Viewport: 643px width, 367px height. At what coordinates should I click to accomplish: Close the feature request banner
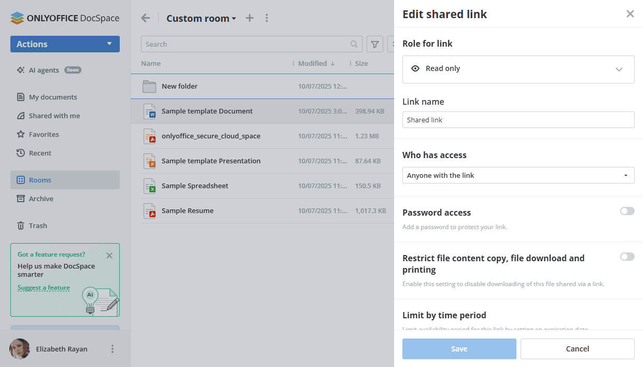[x=109, y=256]
